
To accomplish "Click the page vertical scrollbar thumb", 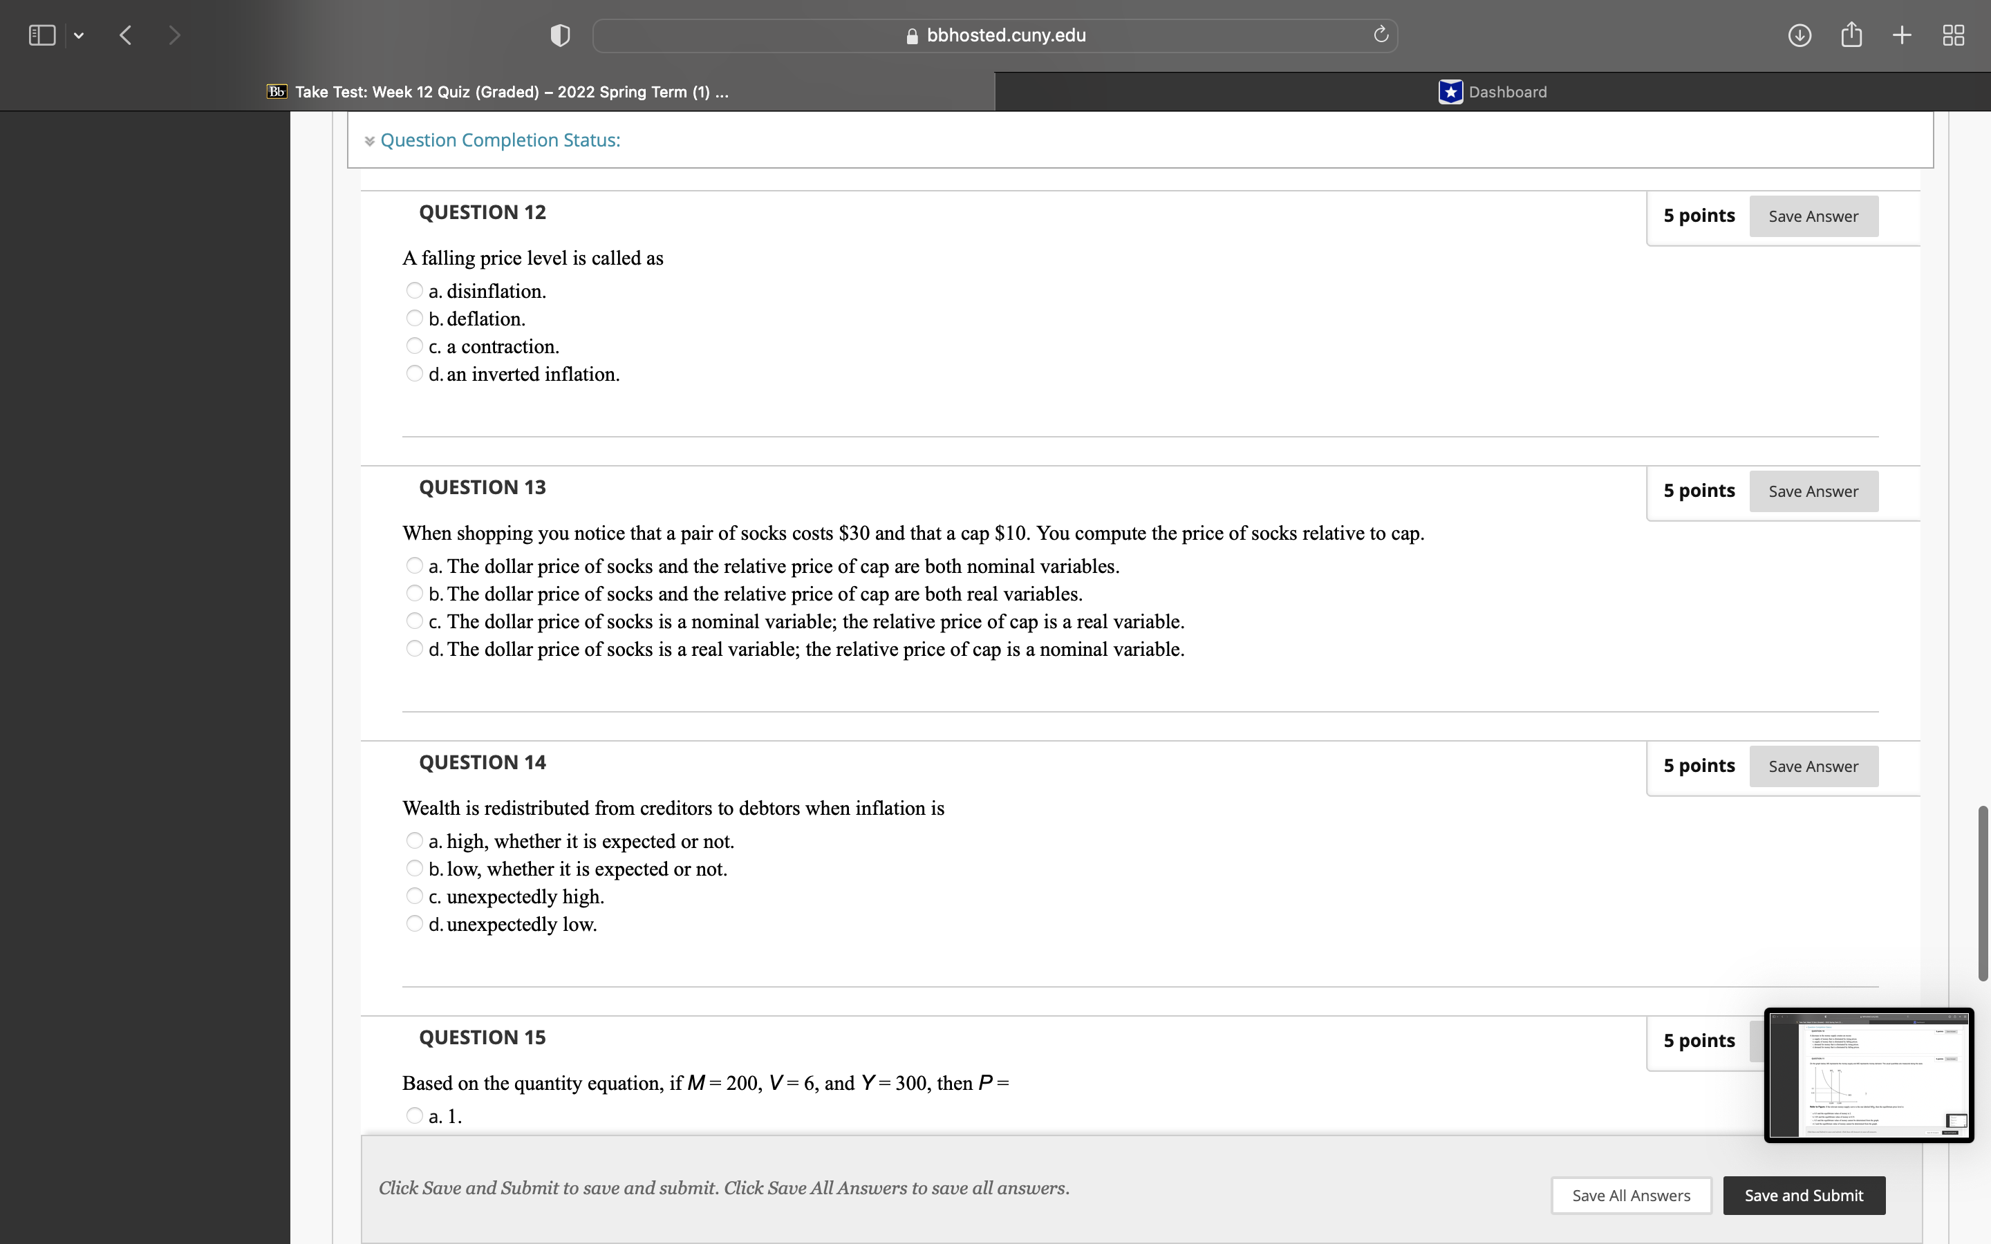I will (x=1983, y=893).
